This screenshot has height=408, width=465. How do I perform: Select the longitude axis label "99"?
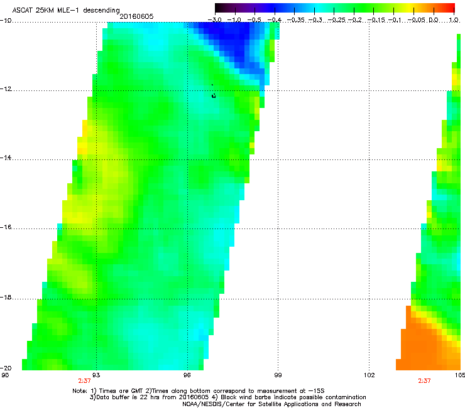278,375
